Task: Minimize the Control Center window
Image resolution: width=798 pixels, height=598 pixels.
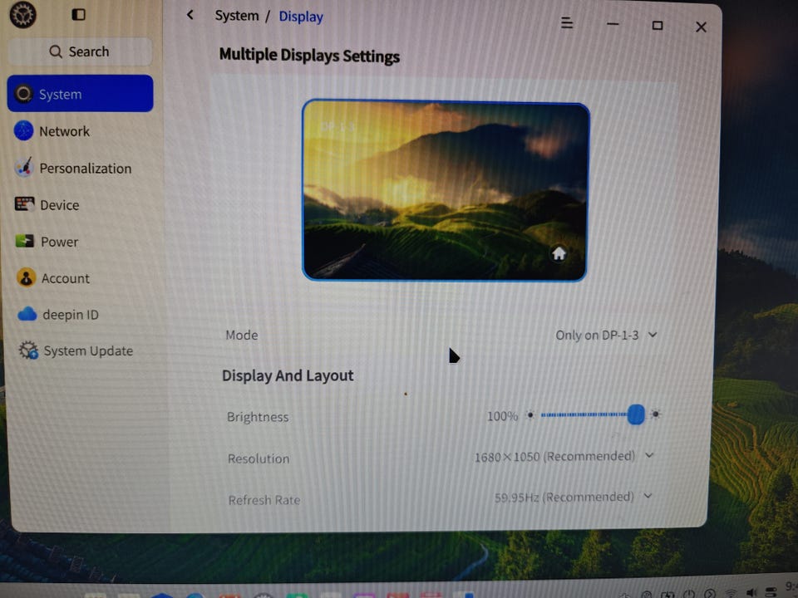Action: 613,24
